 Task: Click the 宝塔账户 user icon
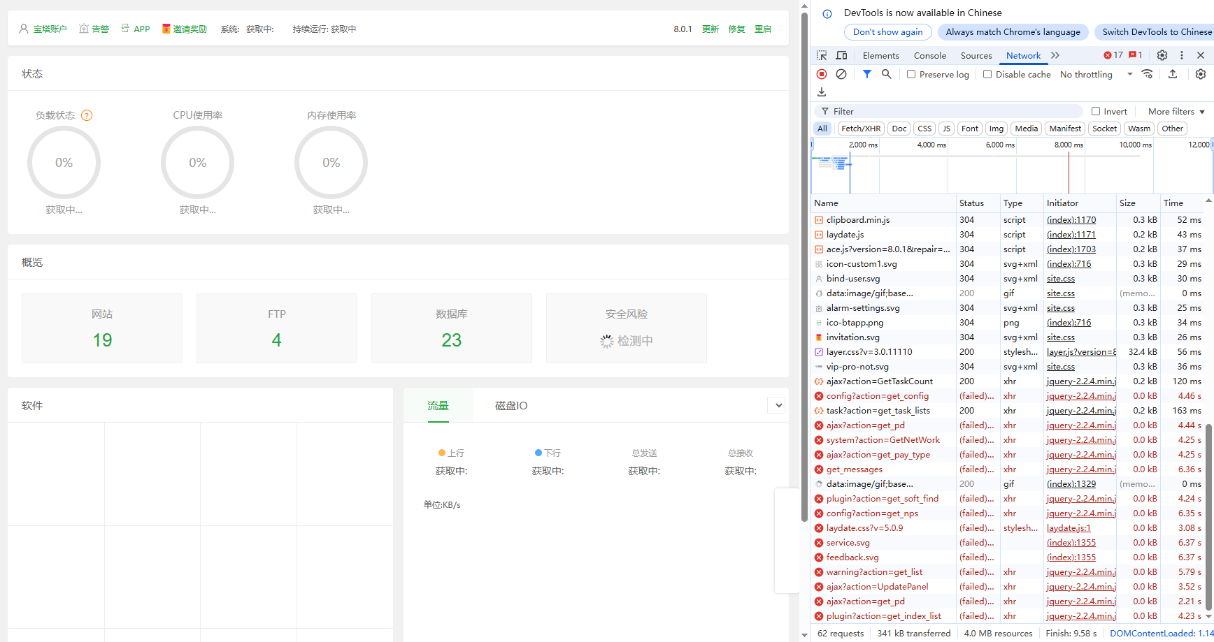[x=24, y=29]
